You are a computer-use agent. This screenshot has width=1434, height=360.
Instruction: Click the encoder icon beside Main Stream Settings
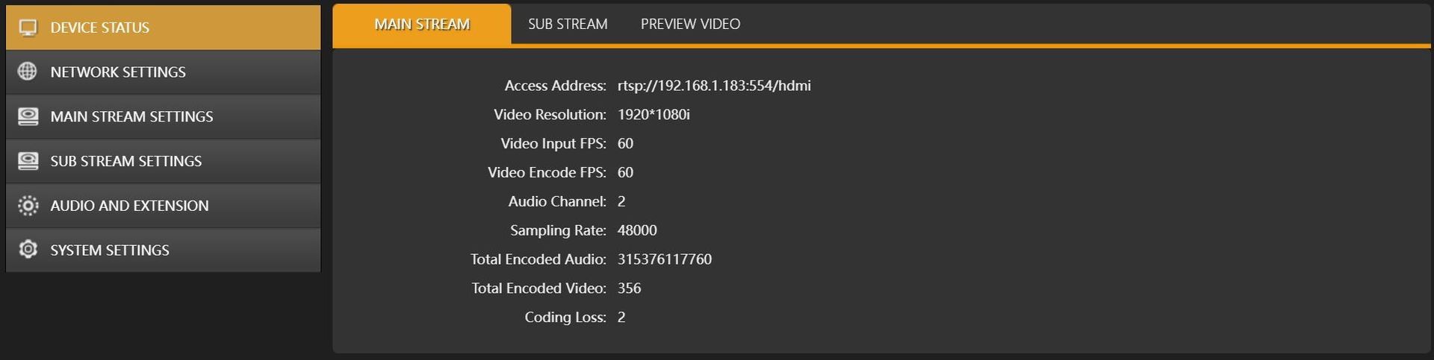point(28,116)
